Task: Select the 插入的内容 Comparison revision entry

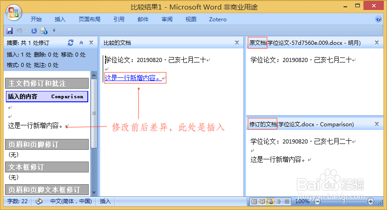Action: 47,96
